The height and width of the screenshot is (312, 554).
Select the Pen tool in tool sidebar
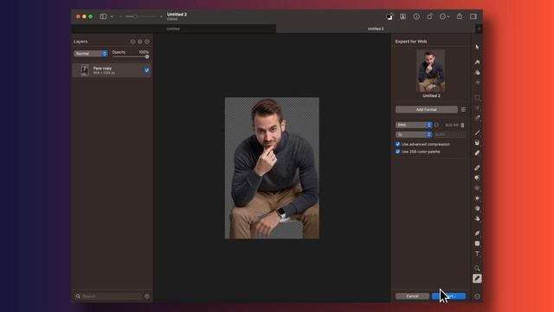pos(477,233)
